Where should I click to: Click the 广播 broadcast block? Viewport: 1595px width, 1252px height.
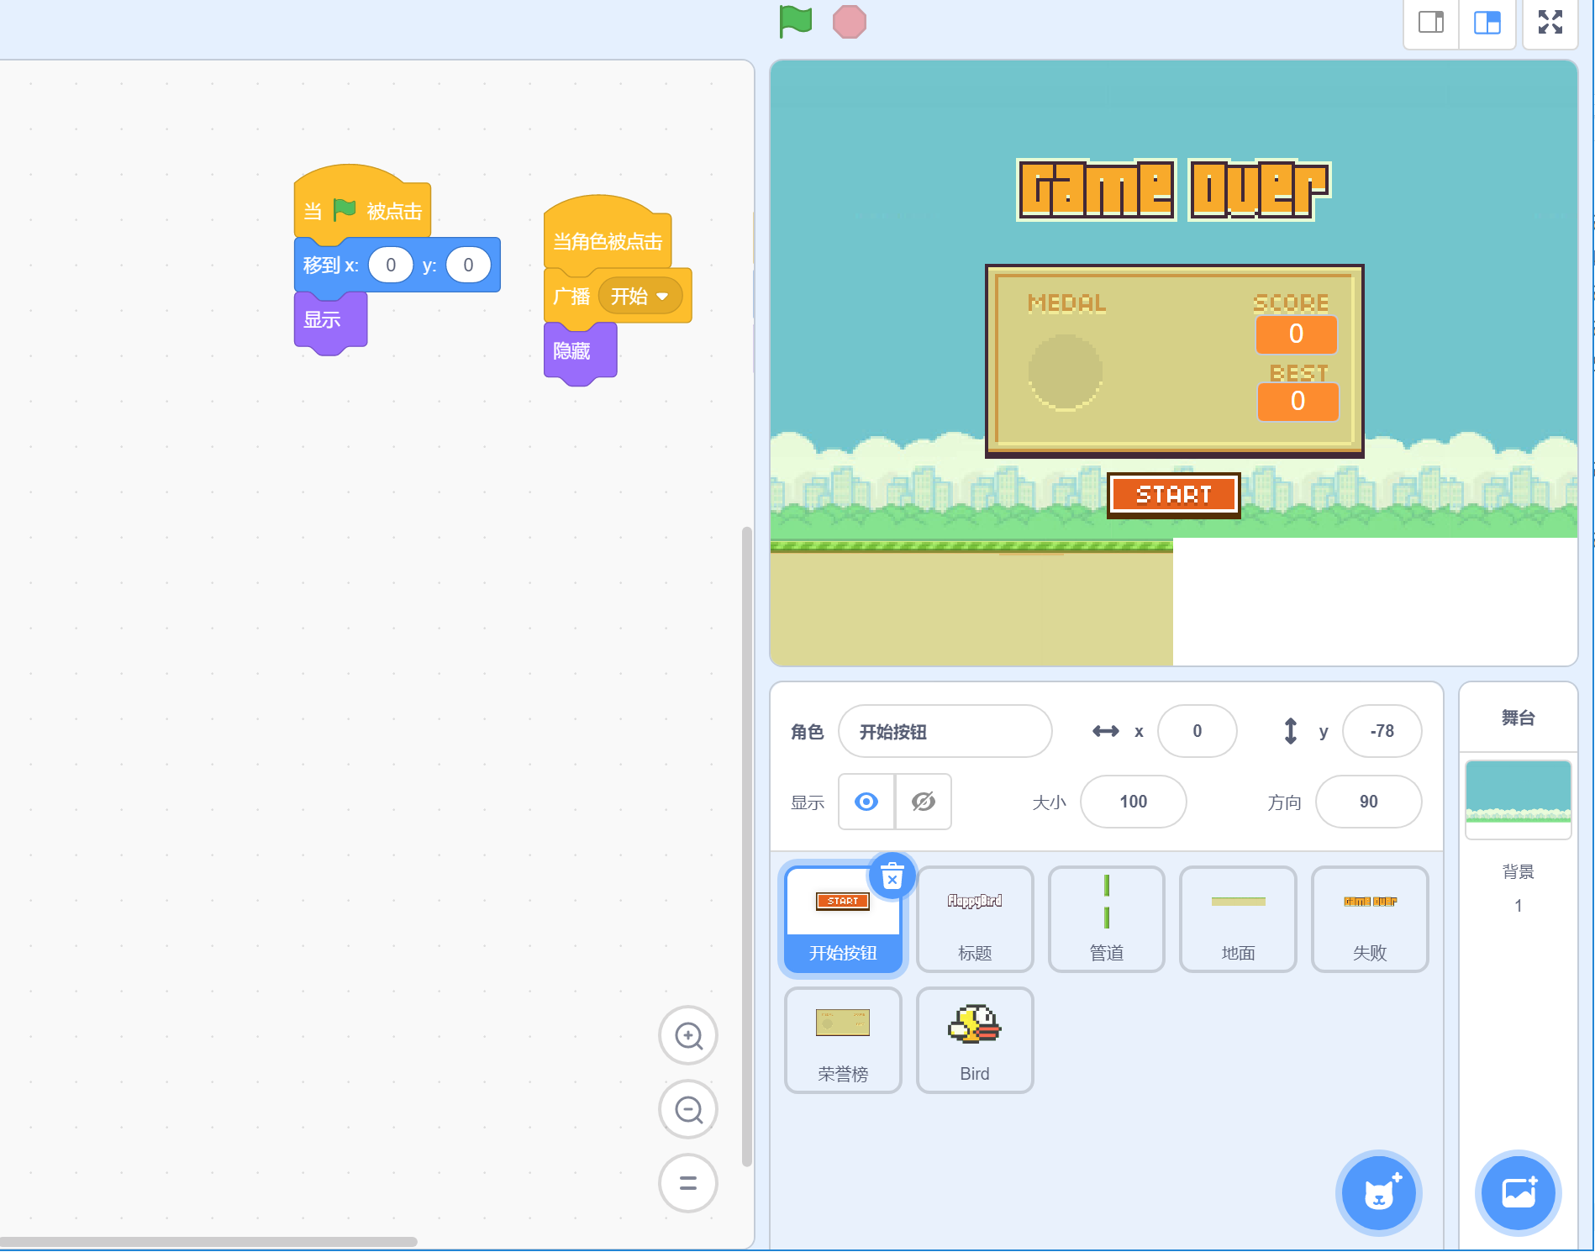coord(571,297)
